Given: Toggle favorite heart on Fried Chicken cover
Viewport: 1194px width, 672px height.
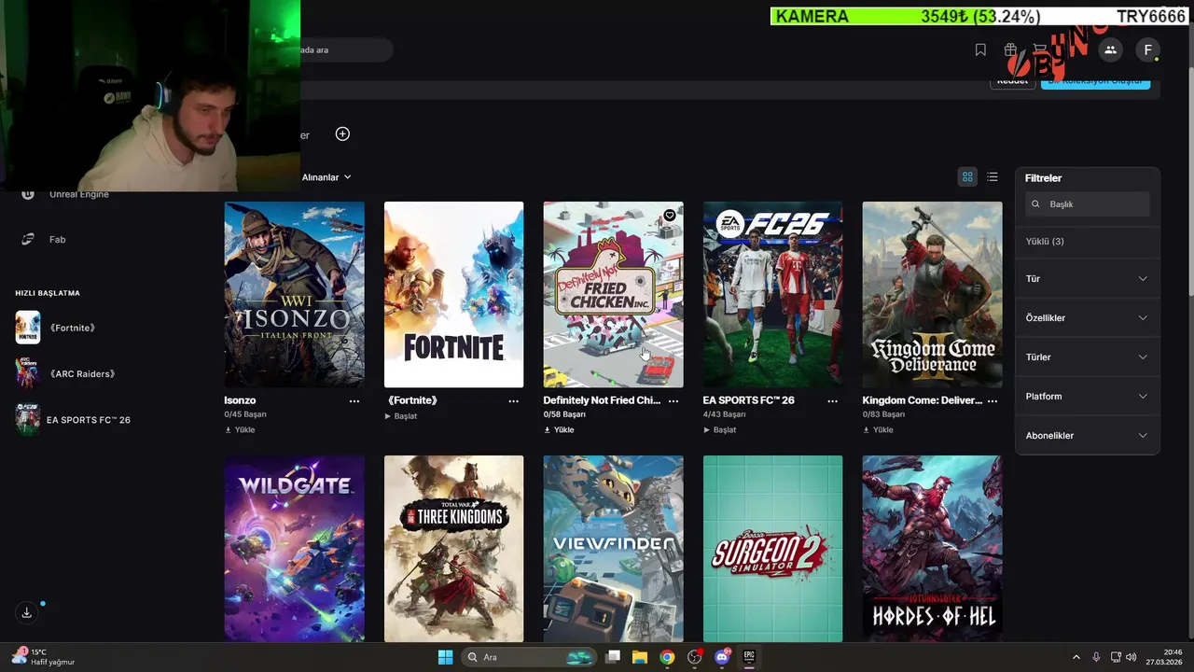Looking at the screenshot, I should click(x=670, y=216).
